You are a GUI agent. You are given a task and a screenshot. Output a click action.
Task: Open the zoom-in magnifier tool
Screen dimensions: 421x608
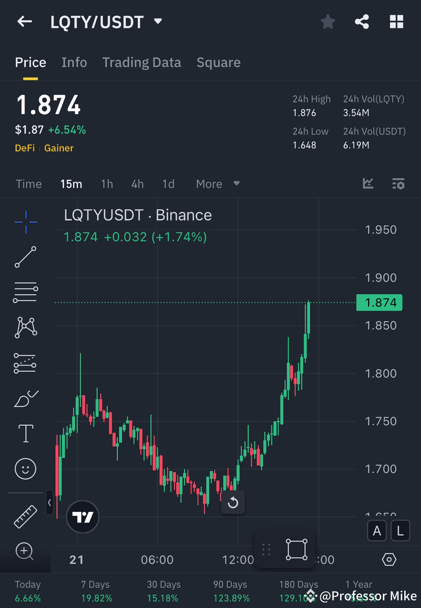[x=25, y=551]
